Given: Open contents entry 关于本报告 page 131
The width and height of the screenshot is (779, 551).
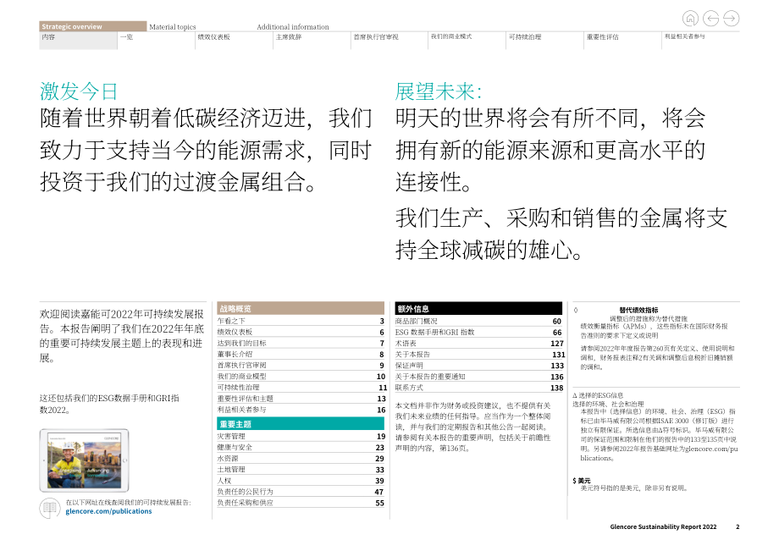Looking at the screenshot, I should [x=478, y=355].
